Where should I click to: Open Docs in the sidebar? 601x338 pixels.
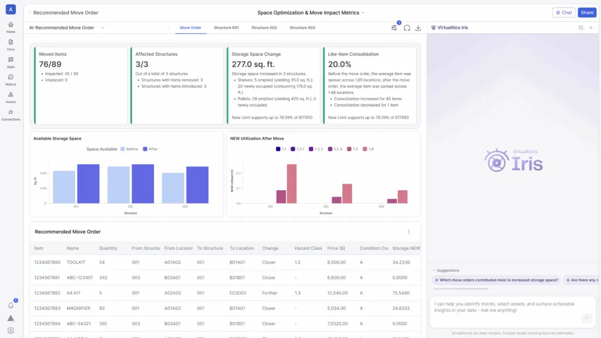pyautogui.click(x=11, y=45)
